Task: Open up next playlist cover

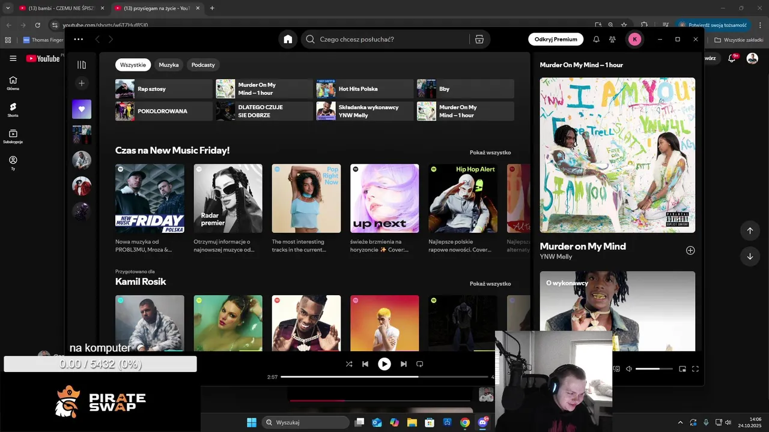Action: tap(384, 199)
